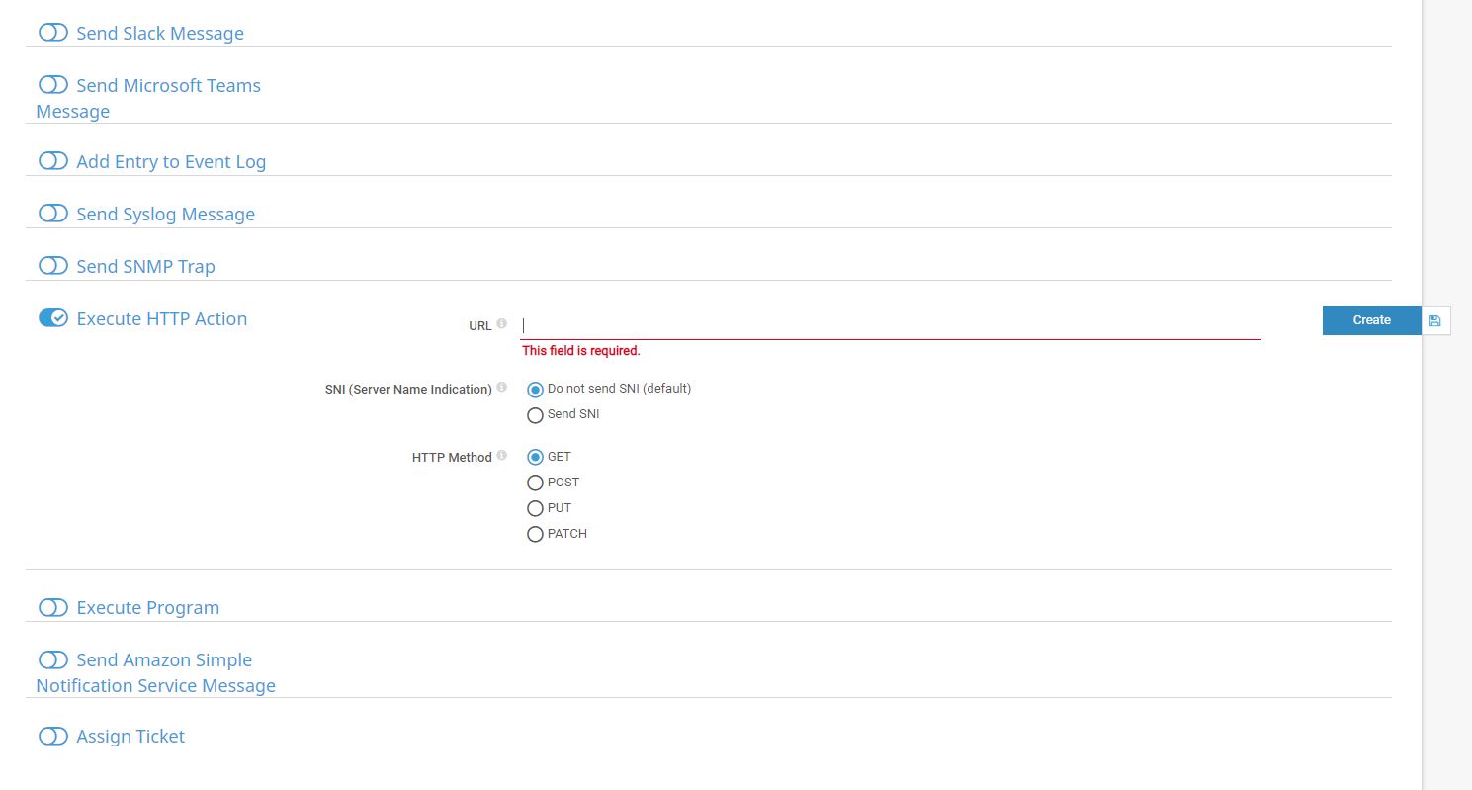Select the PUT HTTP method
Viewport: 1472px width, 790px height.
(536, 508)
